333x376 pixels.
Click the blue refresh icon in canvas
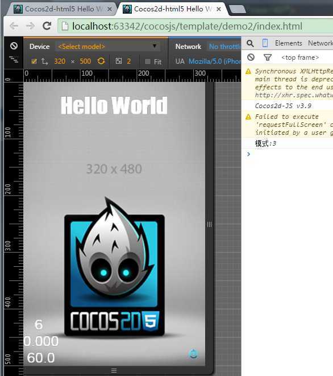click(194, 354)
